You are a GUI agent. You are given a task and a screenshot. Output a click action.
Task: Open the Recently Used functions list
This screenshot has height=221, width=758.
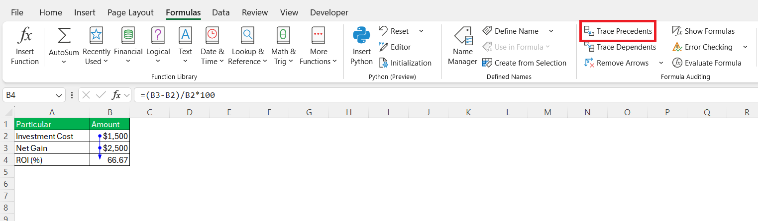(x=97, y=47)
